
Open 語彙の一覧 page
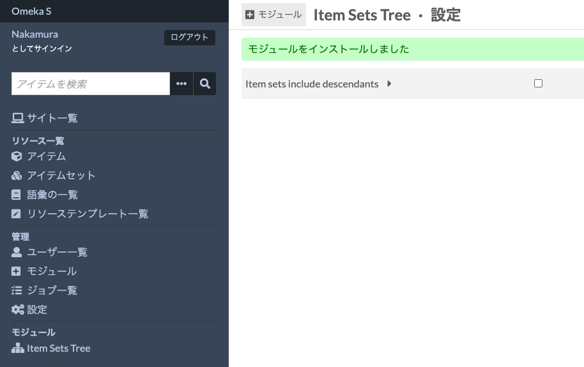click(52, 195)
